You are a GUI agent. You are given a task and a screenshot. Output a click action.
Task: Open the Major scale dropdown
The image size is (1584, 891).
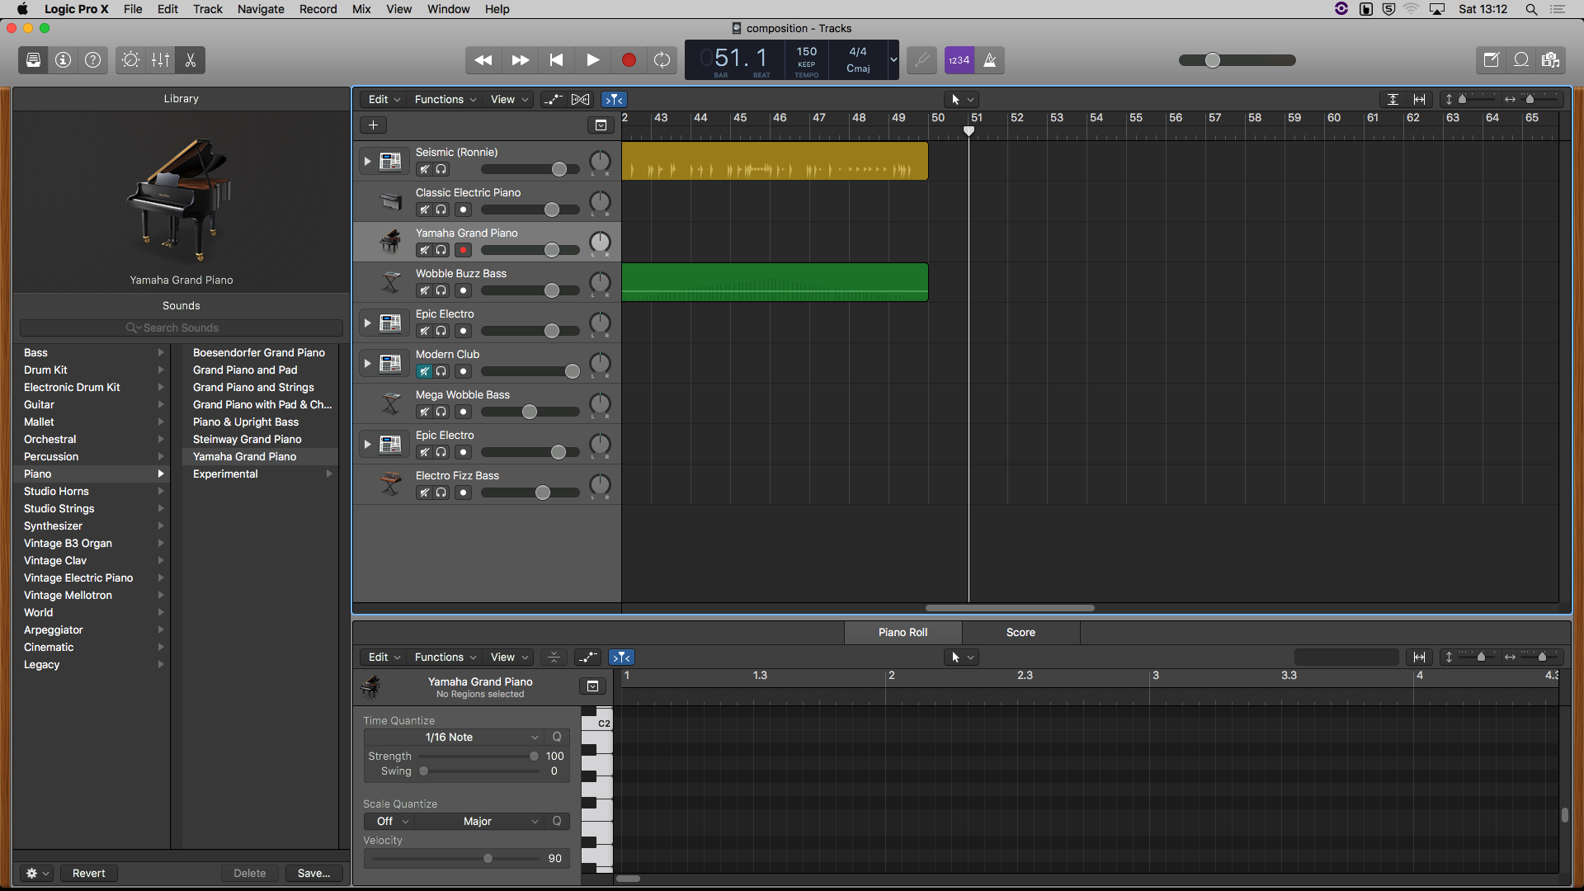(x=478, y=822)
